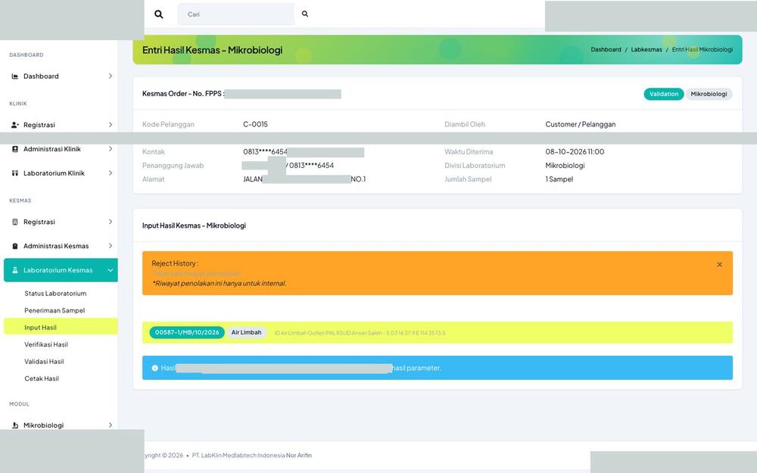Expand the Laboratorium Klinik chevron
This screenshot has width=757, height=473.
[x=110, y=173]
